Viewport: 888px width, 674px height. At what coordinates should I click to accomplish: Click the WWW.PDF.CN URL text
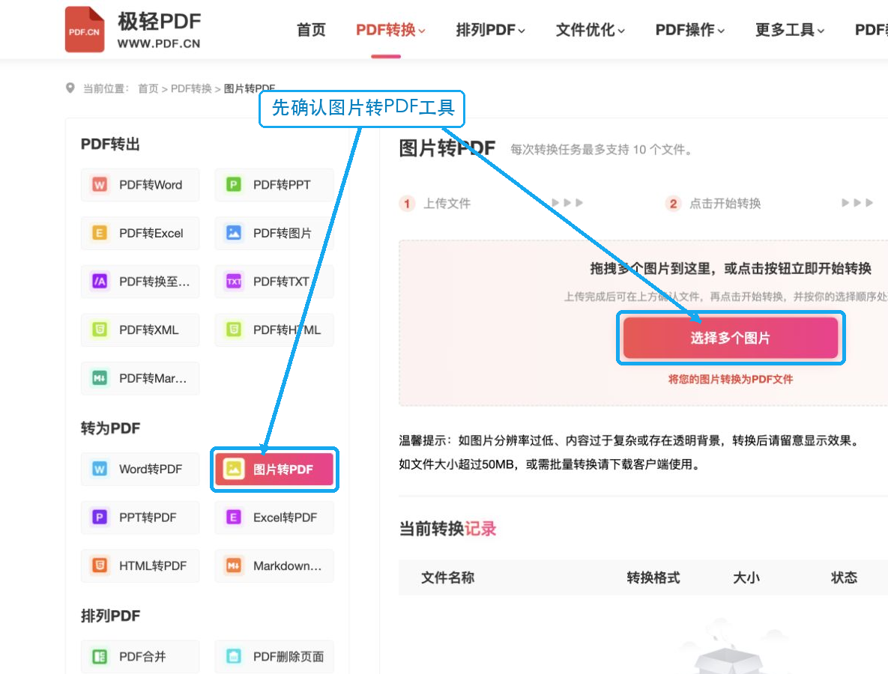(x=159, y=43)
